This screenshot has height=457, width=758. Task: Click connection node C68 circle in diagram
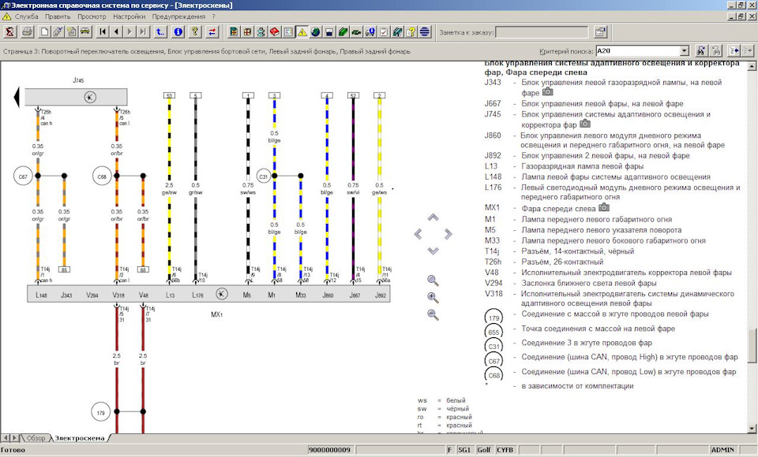point(102,176)
